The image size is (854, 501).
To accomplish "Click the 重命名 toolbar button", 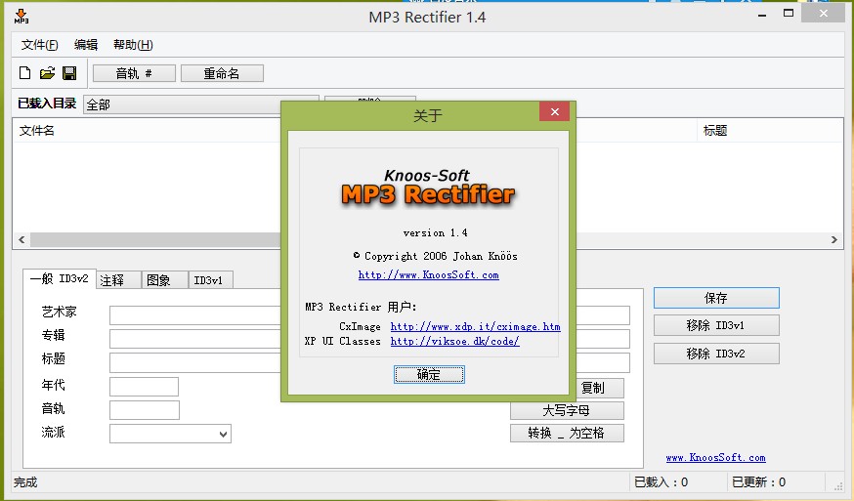I will tap(222, 73).
